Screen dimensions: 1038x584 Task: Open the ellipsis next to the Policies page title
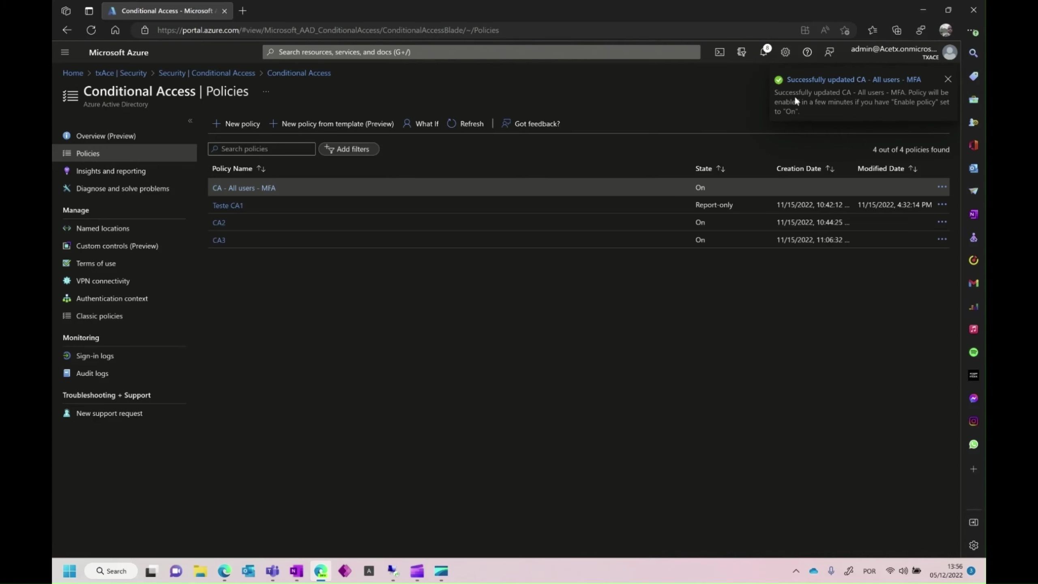click(266, 92)
